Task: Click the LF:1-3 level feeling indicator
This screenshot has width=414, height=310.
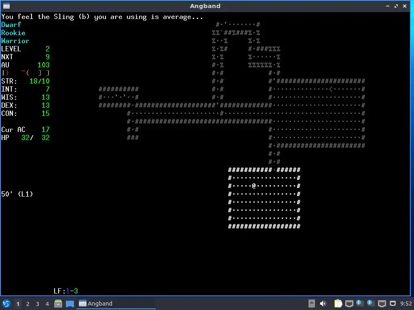Action: (x=66, y=291)
